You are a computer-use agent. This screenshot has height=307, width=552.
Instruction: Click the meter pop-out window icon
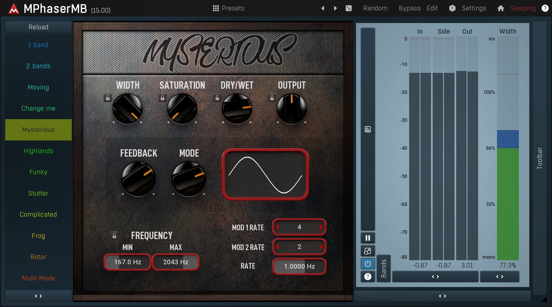click(368, 251)
